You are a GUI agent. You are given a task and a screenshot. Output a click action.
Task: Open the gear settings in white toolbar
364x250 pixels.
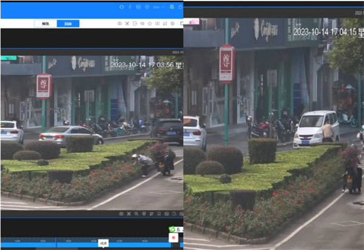(172, 24)
